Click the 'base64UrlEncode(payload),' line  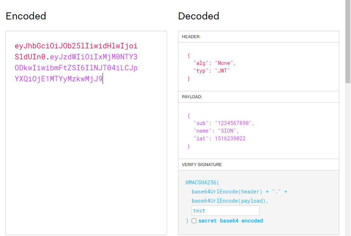pyautogui.click(x=230, y=201)
